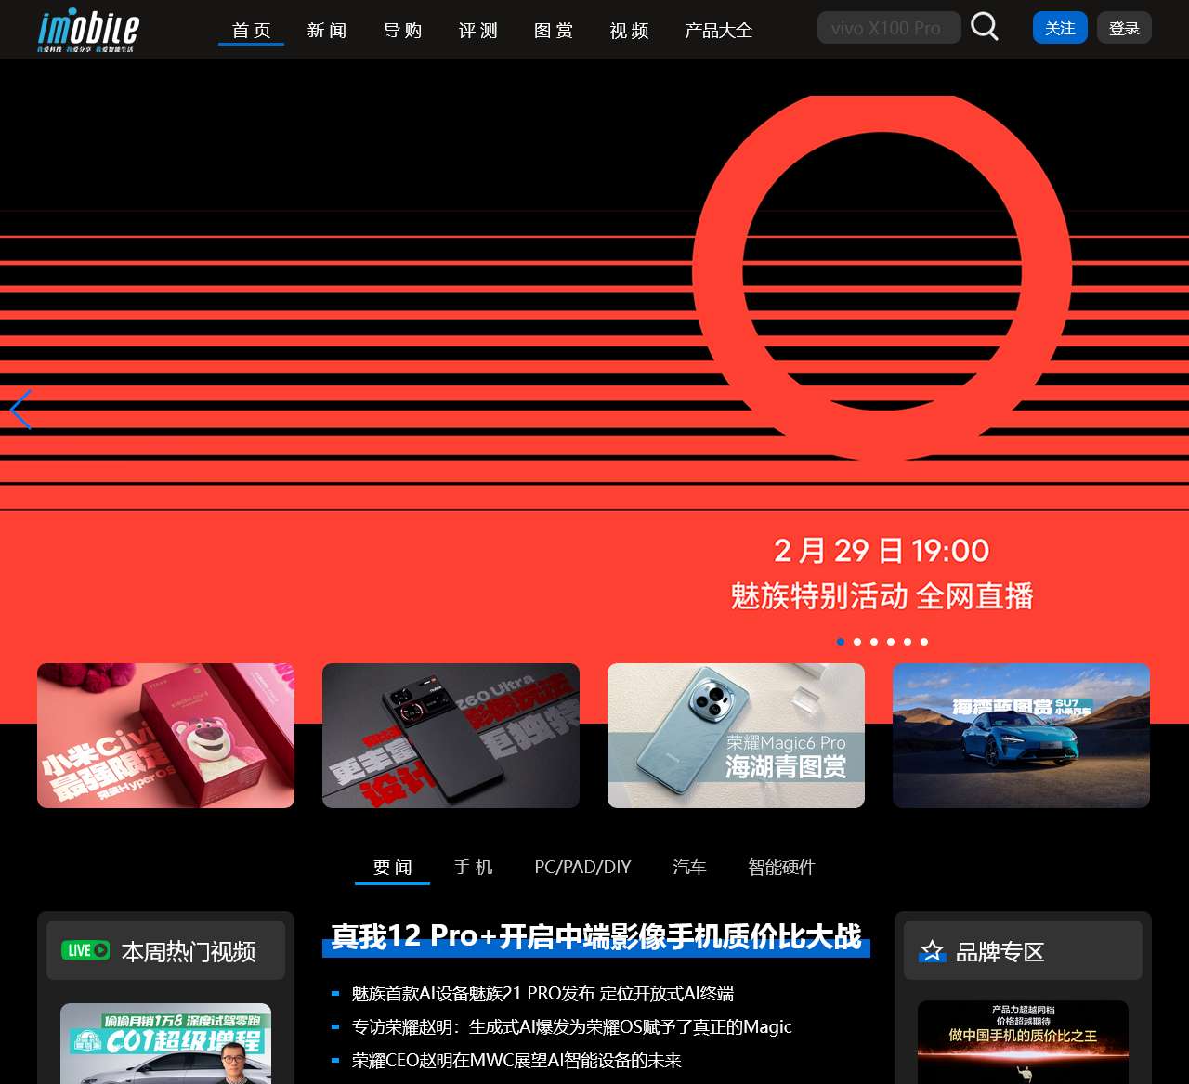
Task: Open the 导购 nav item
Action: tap(402, 31)
